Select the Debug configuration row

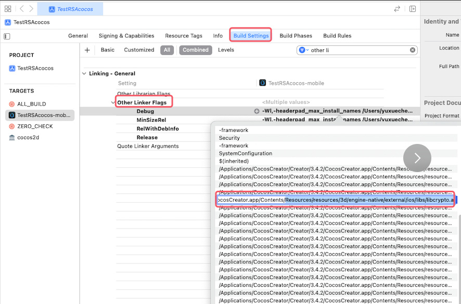tap(145, 111)
